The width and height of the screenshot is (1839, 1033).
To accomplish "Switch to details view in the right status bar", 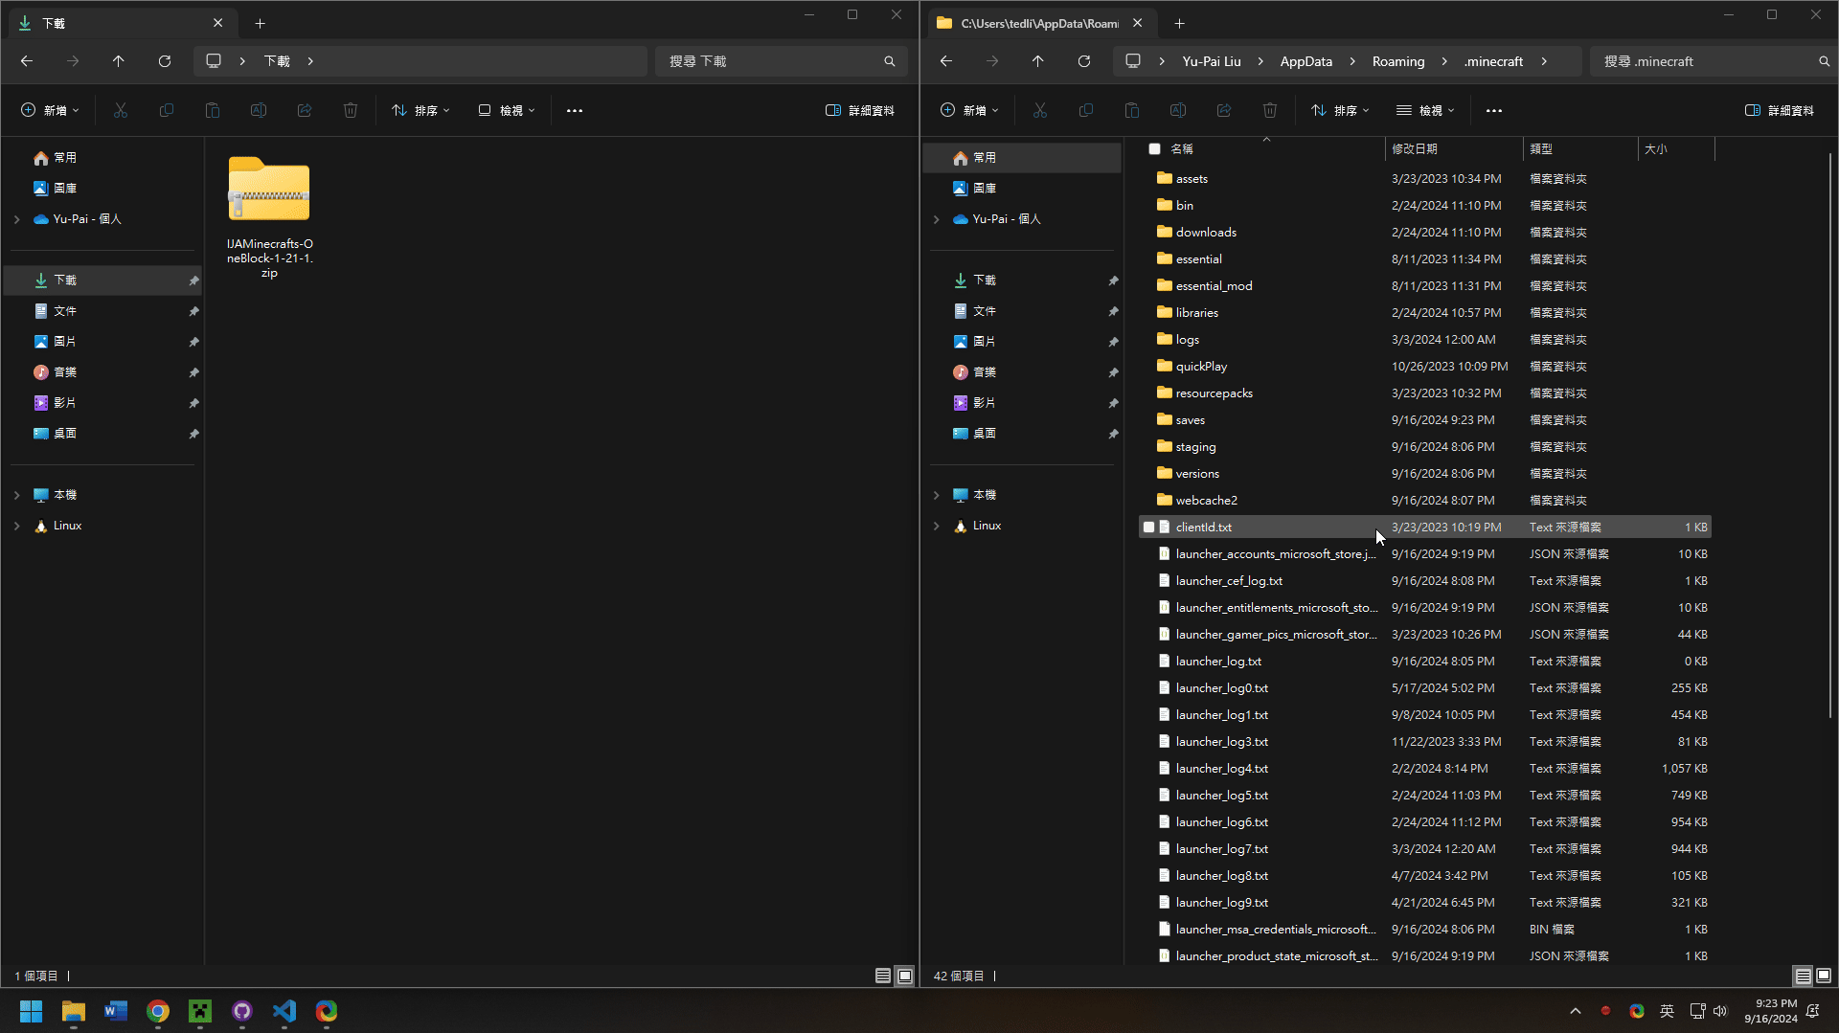I will tap(1803, 976).
